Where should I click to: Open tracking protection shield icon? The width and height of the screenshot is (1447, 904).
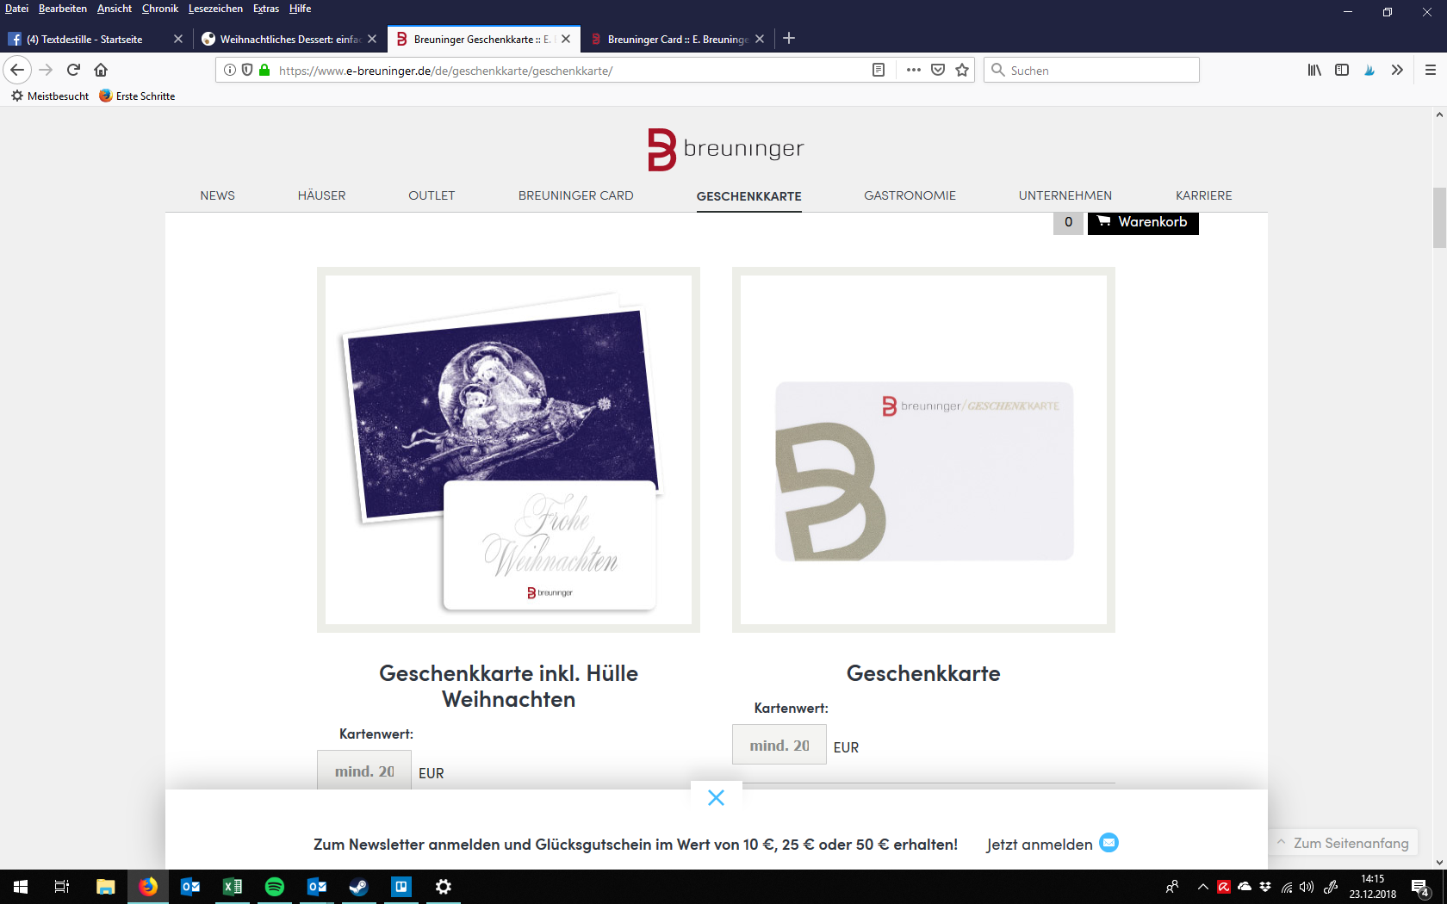click(247, 70)
